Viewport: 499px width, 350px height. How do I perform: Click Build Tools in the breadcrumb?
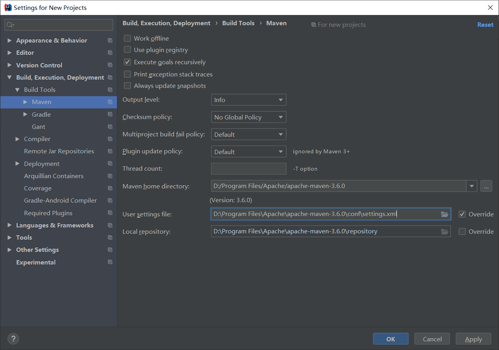coord(238,23)
